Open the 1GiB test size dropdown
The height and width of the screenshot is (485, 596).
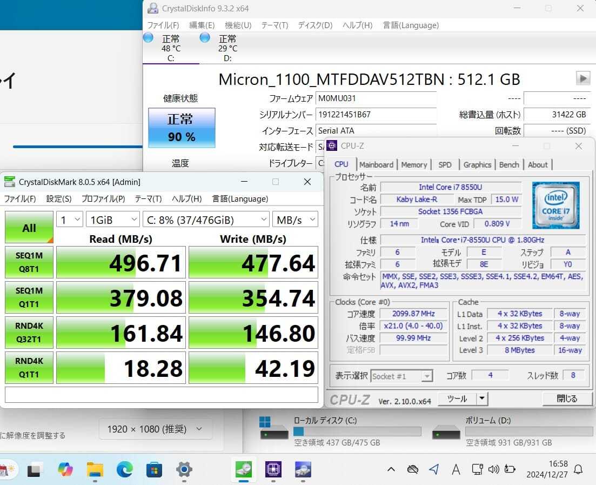coord(113,220)
